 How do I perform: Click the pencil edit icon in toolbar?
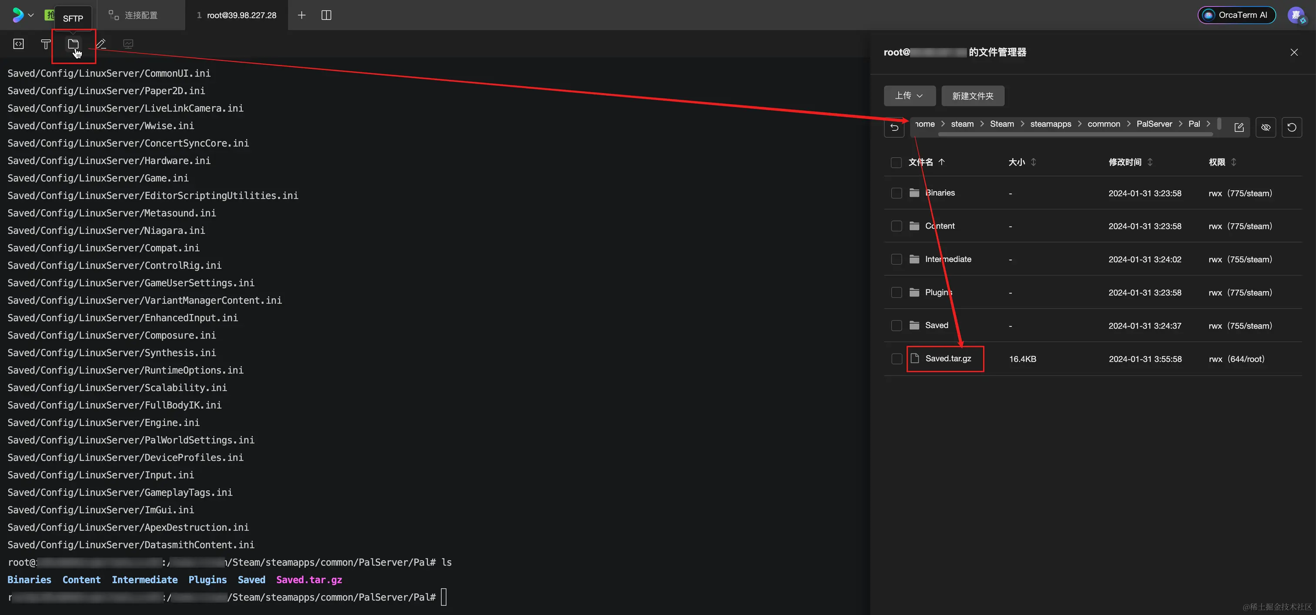(x=101, y=44)
